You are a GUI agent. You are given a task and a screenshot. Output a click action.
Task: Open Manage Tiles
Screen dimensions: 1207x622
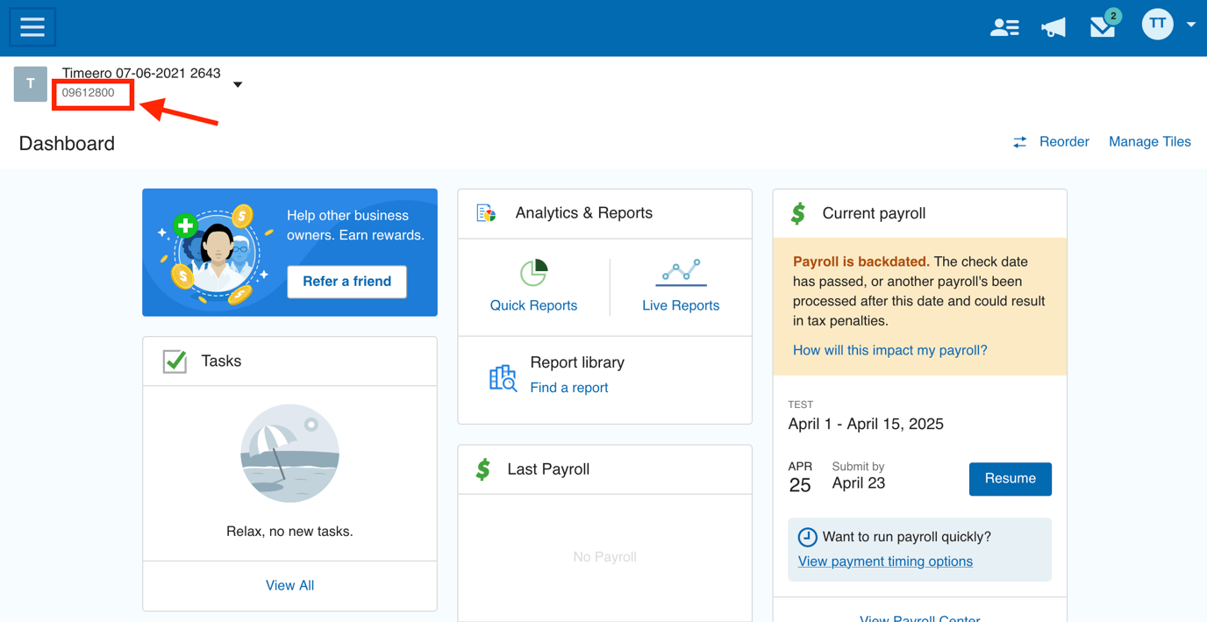(x=1149, y=141)
